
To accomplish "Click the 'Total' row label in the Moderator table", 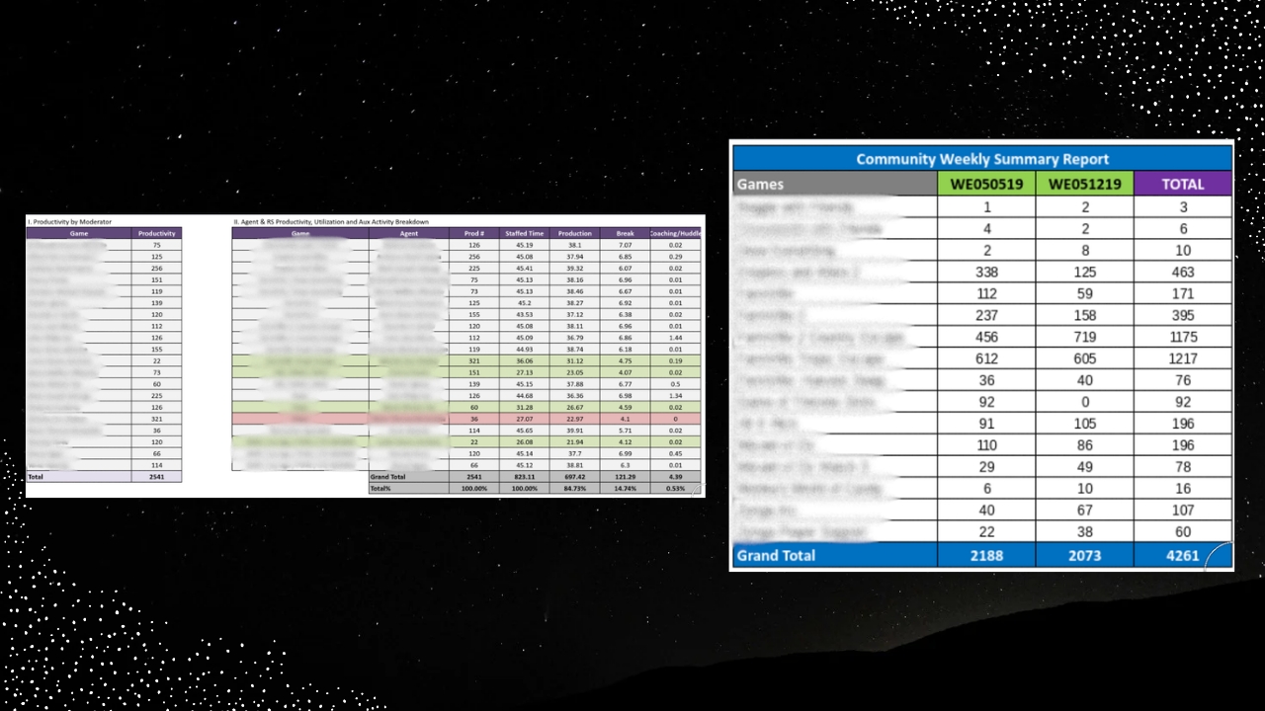I will click(36, 477).
